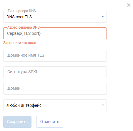Click the 'Сервер{:TLS port}' placeholder text
This screenshot has width=133, height=131.
(x=24, y=33)
